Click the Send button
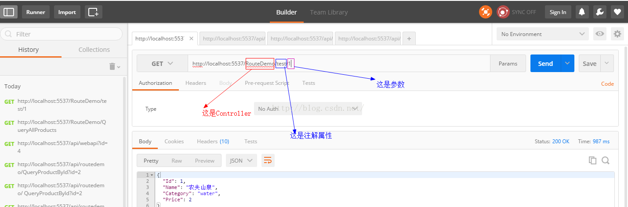The width and height of the screenshot is (628, 207). (x=545, y=63)
